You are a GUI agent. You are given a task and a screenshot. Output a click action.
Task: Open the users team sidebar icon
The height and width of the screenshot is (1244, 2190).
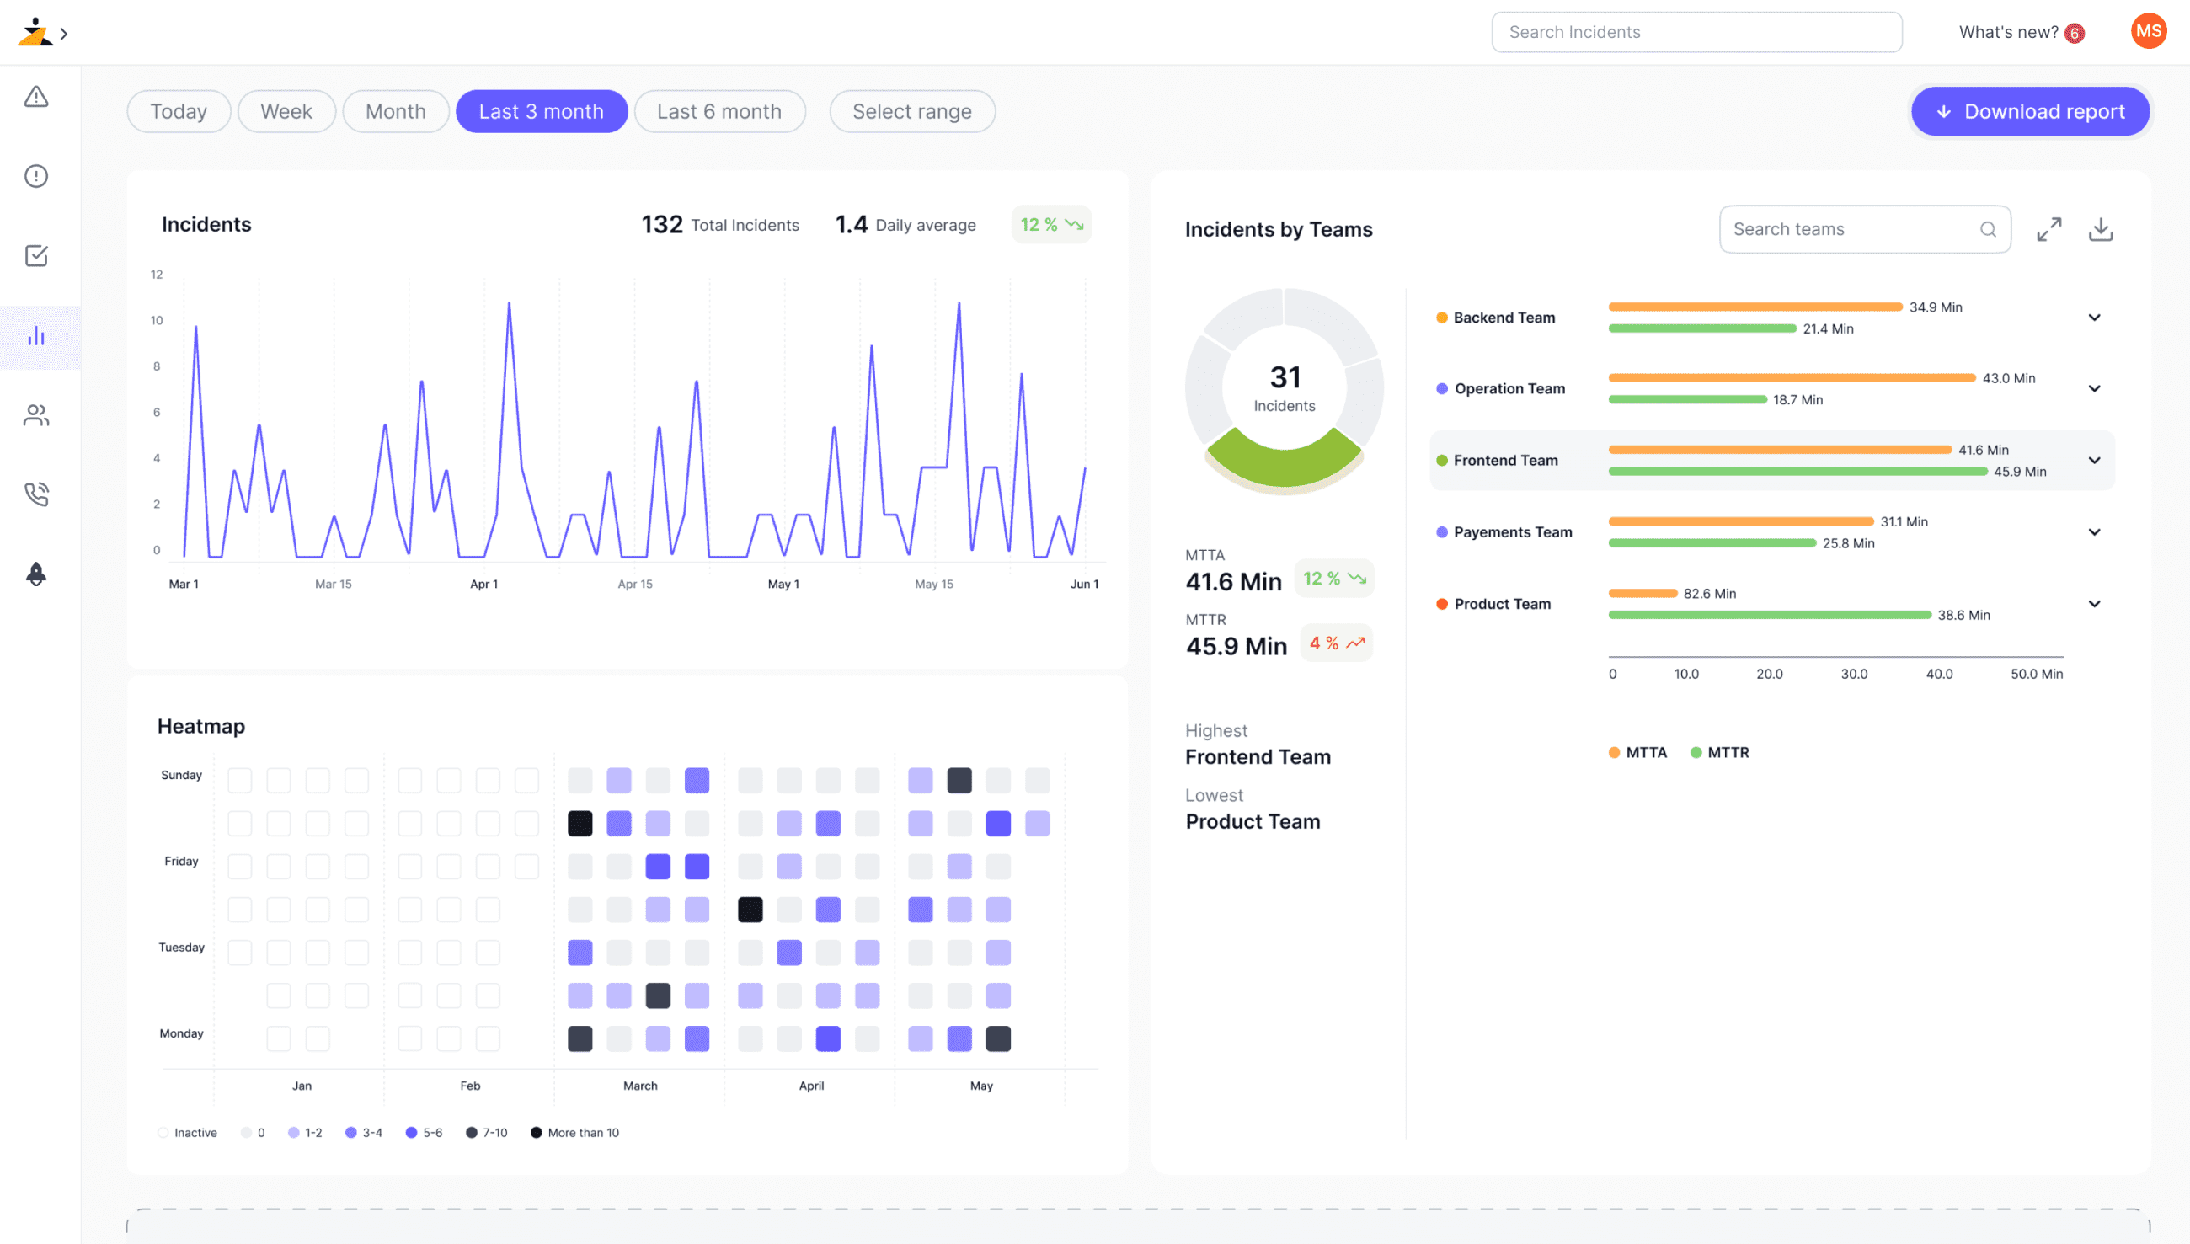[x=36, y=415]
